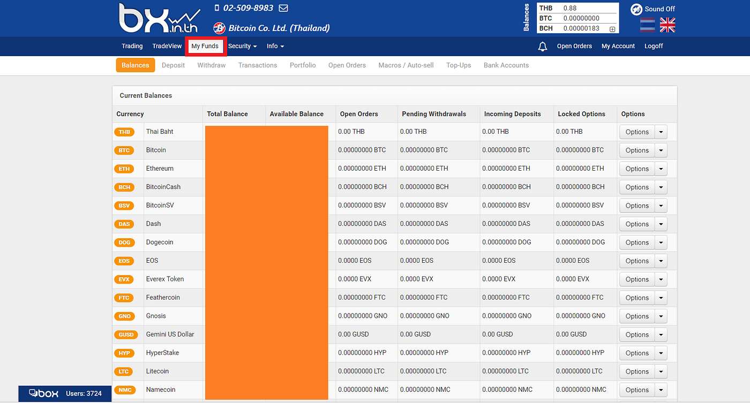Click the orange GUSD currency badge
The image size is (750, 404).
coord(126,334)
